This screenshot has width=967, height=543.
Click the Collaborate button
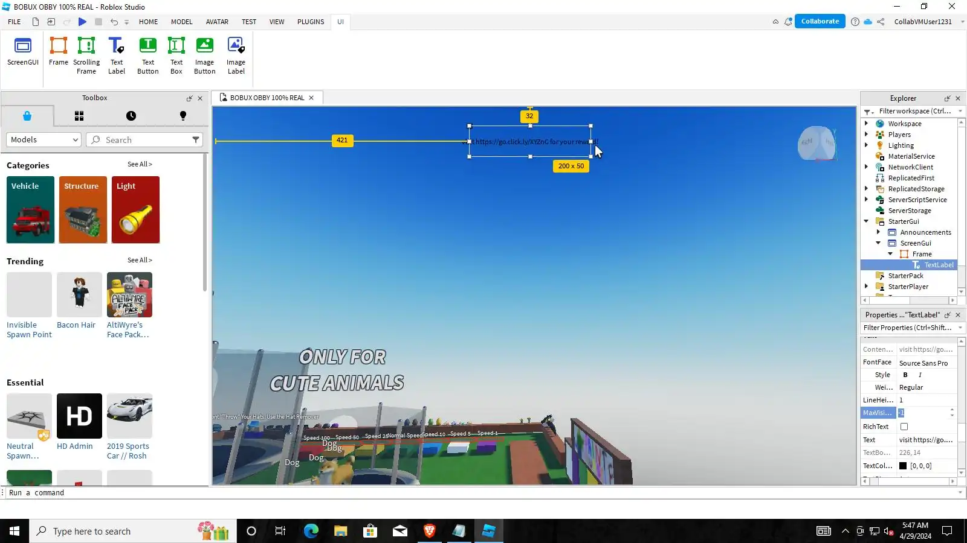click(820, 21)
